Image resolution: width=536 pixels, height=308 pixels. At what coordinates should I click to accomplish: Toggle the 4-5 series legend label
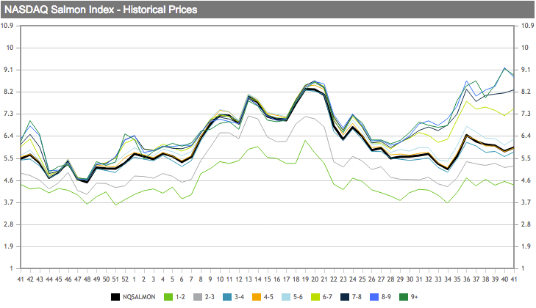[268, 297]
